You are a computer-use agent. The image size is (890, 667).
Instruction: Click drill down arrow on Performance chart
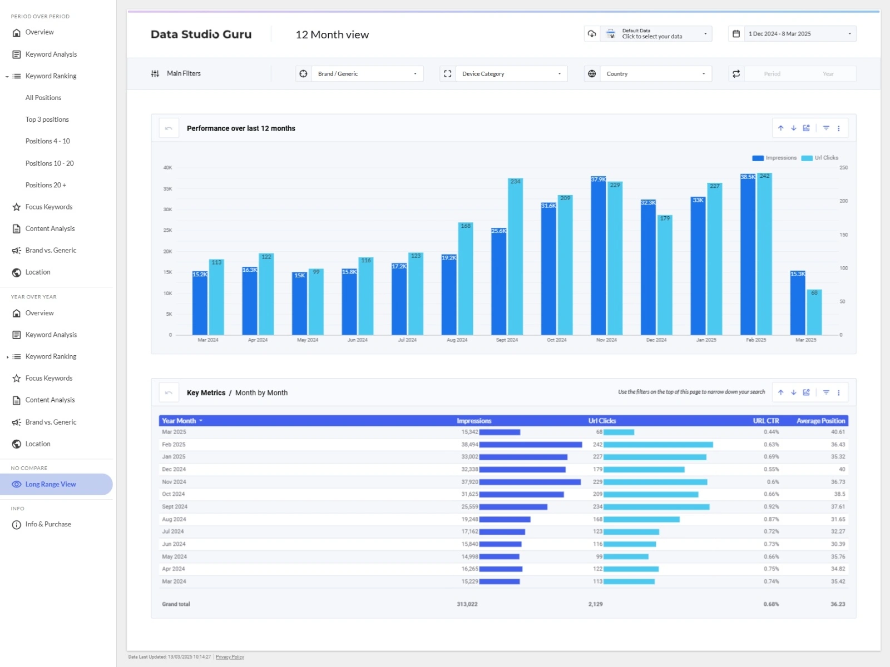(x=794, y=128)
